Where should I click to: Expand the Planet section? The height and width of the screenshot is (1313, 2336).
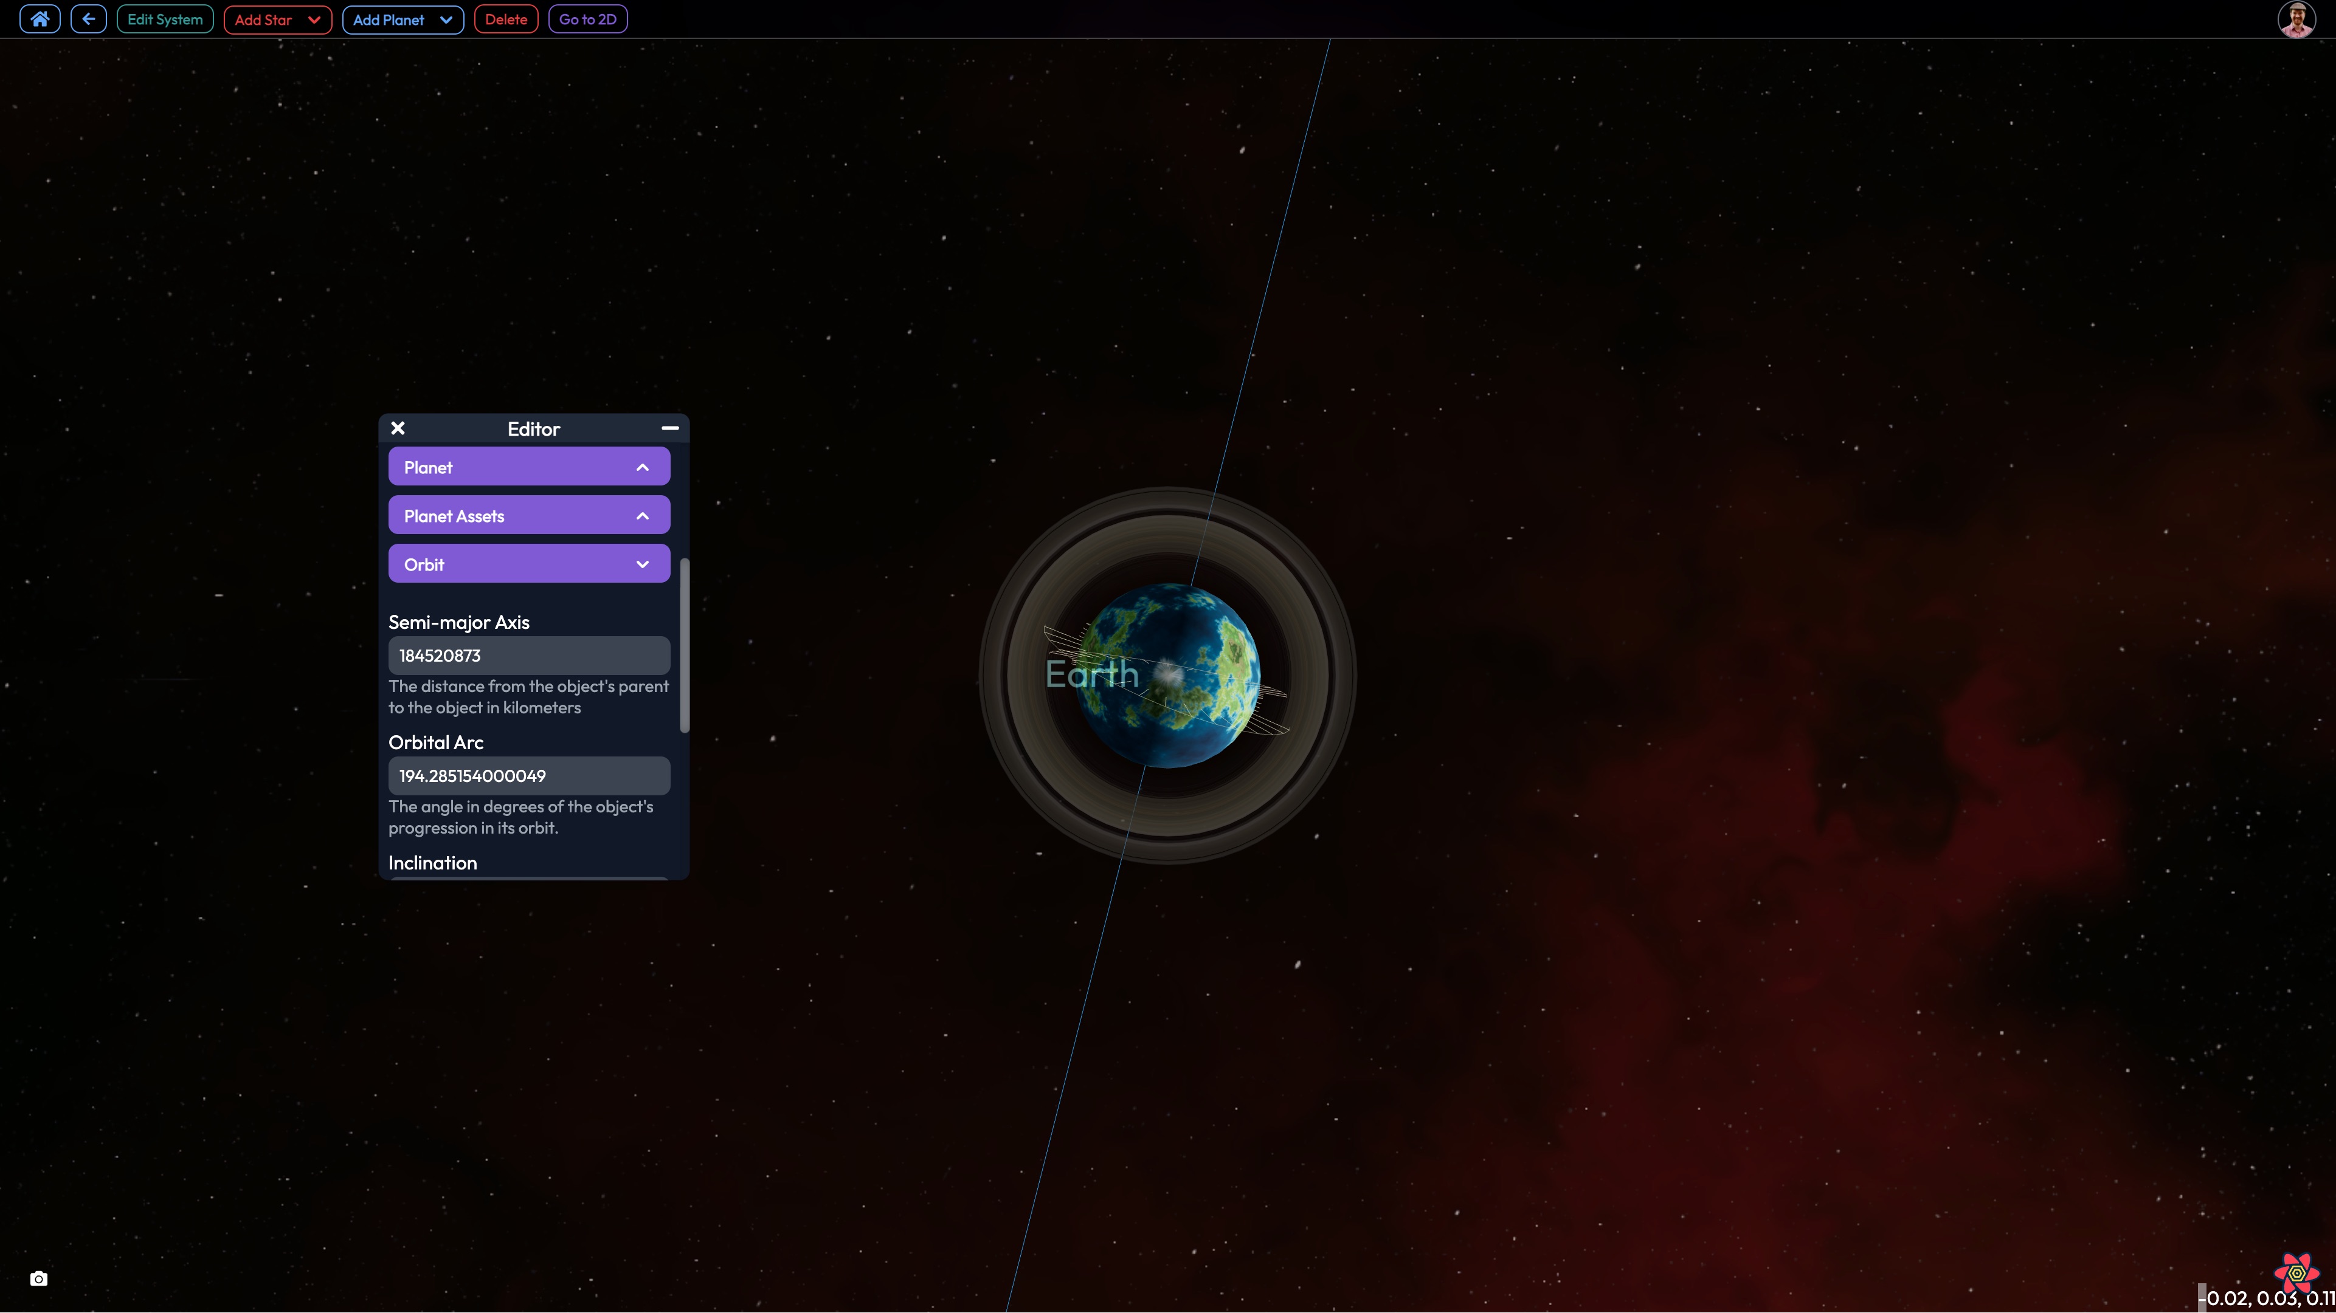coord(530,467)
